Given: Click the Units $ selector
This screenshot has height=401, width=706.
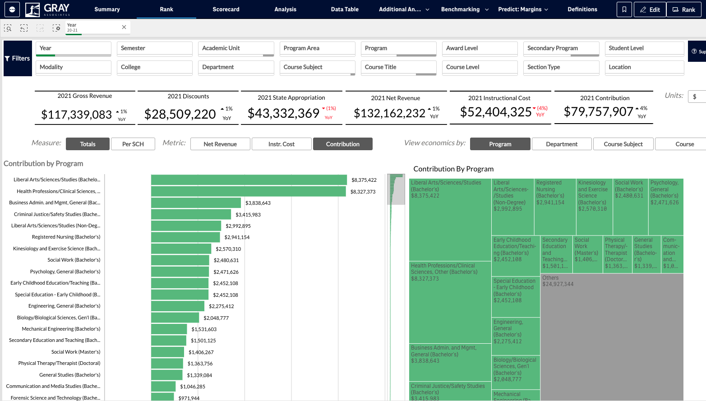Looking at the screenshot, I should tap(697, 97).
